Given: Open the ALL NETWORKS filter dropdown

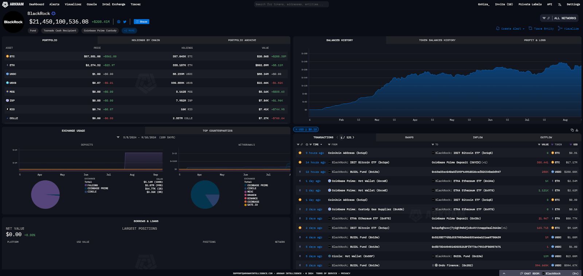Looking at the screenshot, I should click(559, 18).
